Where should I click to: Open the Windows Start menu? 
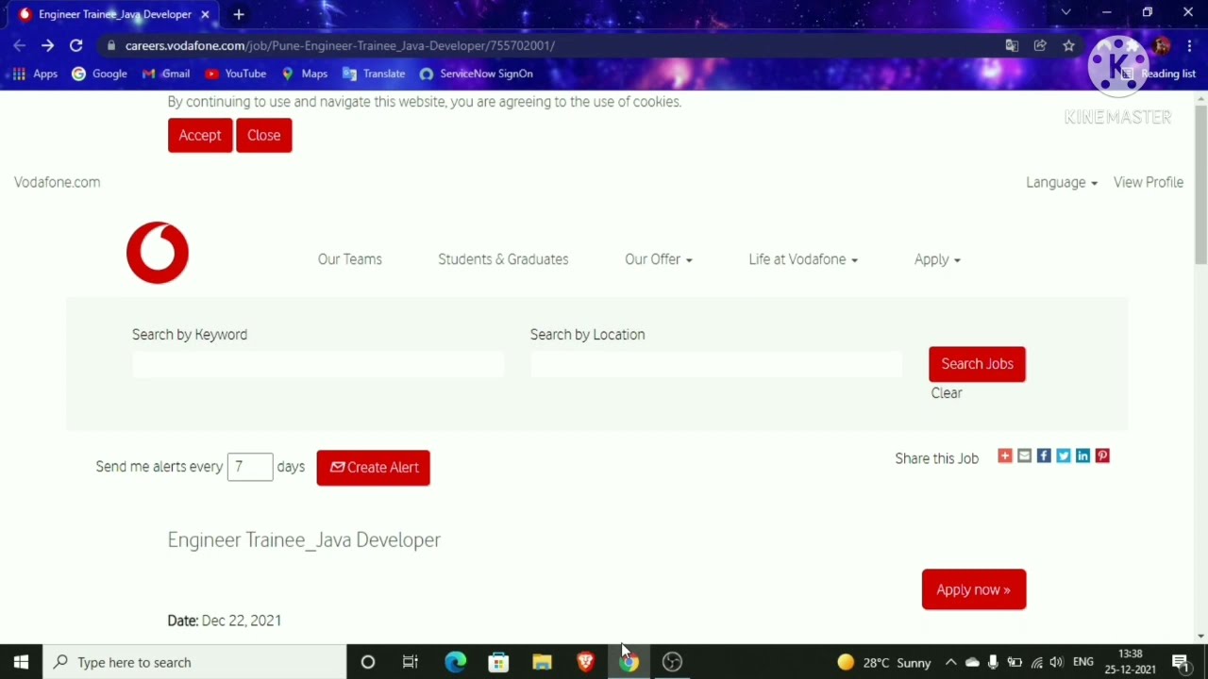click(x=21, y=662)
